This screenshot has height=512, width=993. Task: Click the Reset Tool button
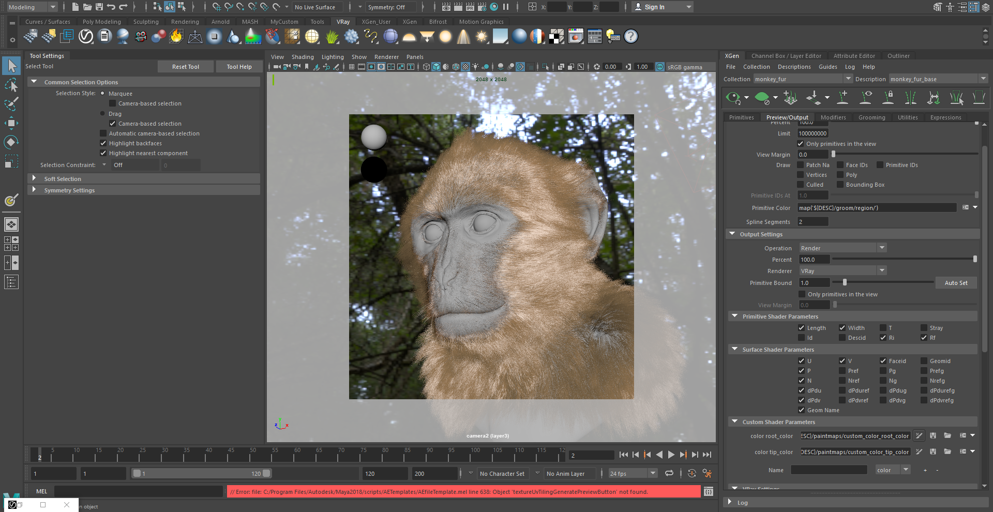(186, 66)
